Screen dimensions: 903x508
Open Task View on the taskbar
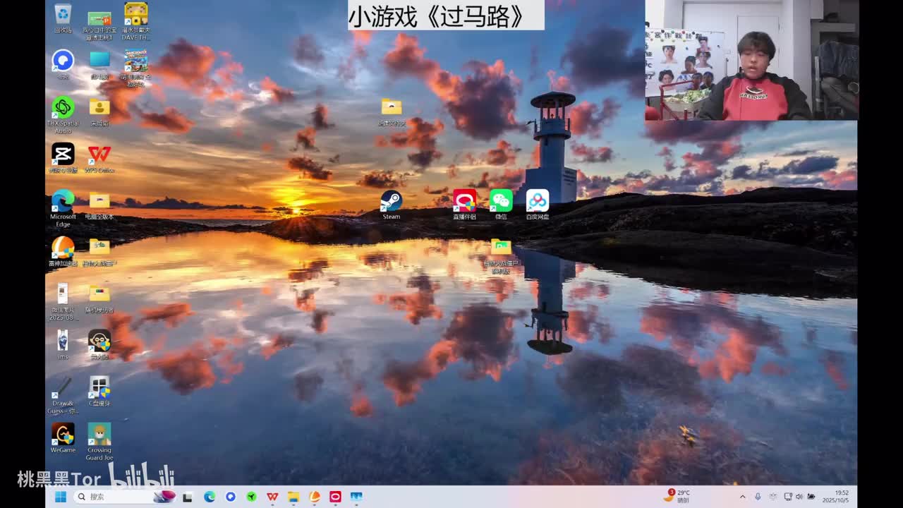187,497
